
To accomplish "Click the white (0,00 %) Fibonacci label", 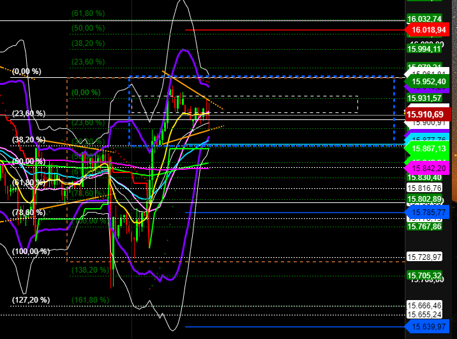I will pos(27,72).
